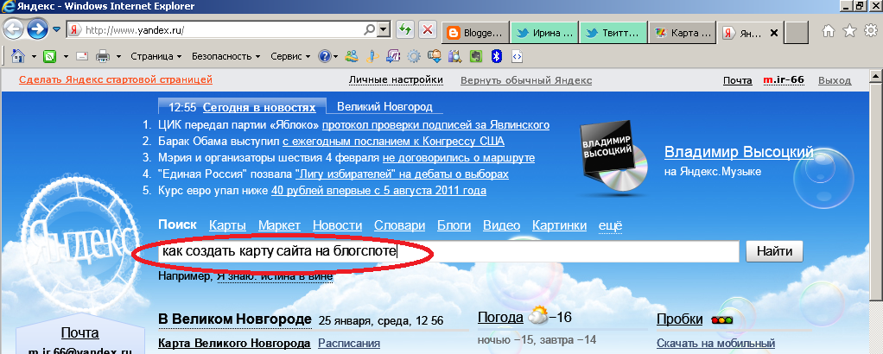This screenshot has height=354, width=883.
Task: Switch to the Карта tab
Action: point(683,33)
